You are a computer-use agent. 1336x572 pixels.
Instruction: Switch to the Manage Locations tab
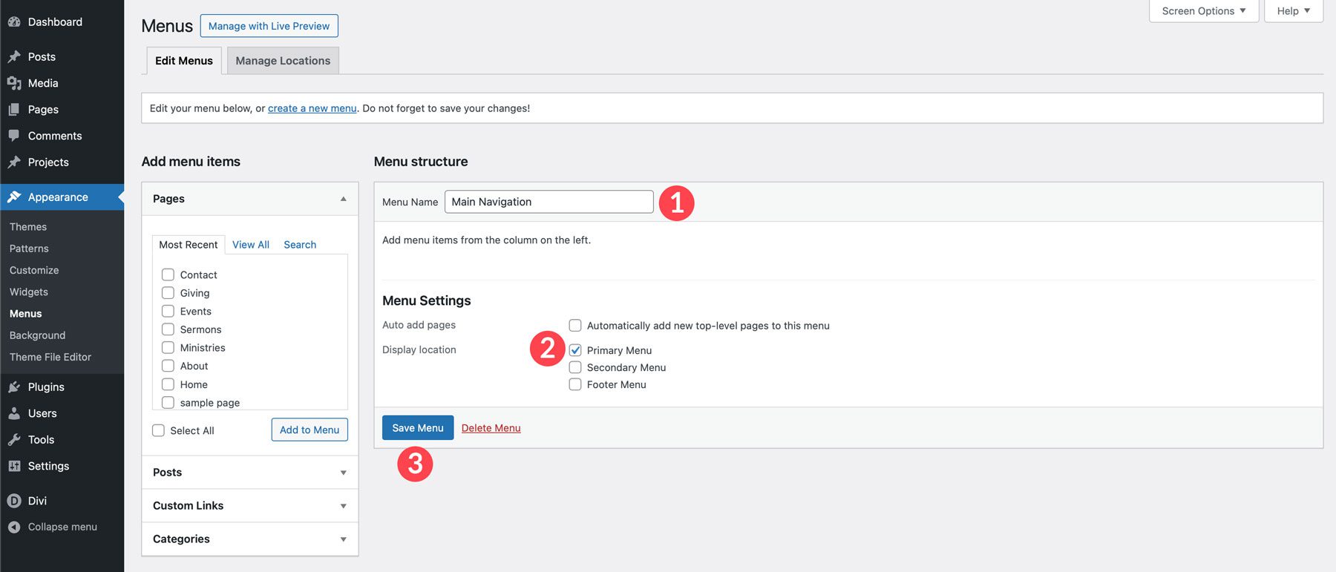(x=283, y=61)
